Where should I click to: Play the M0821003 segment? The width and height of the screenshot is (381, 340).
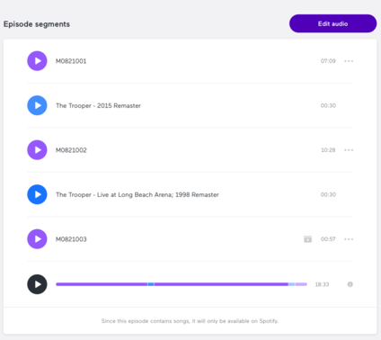tap(37, 239)
